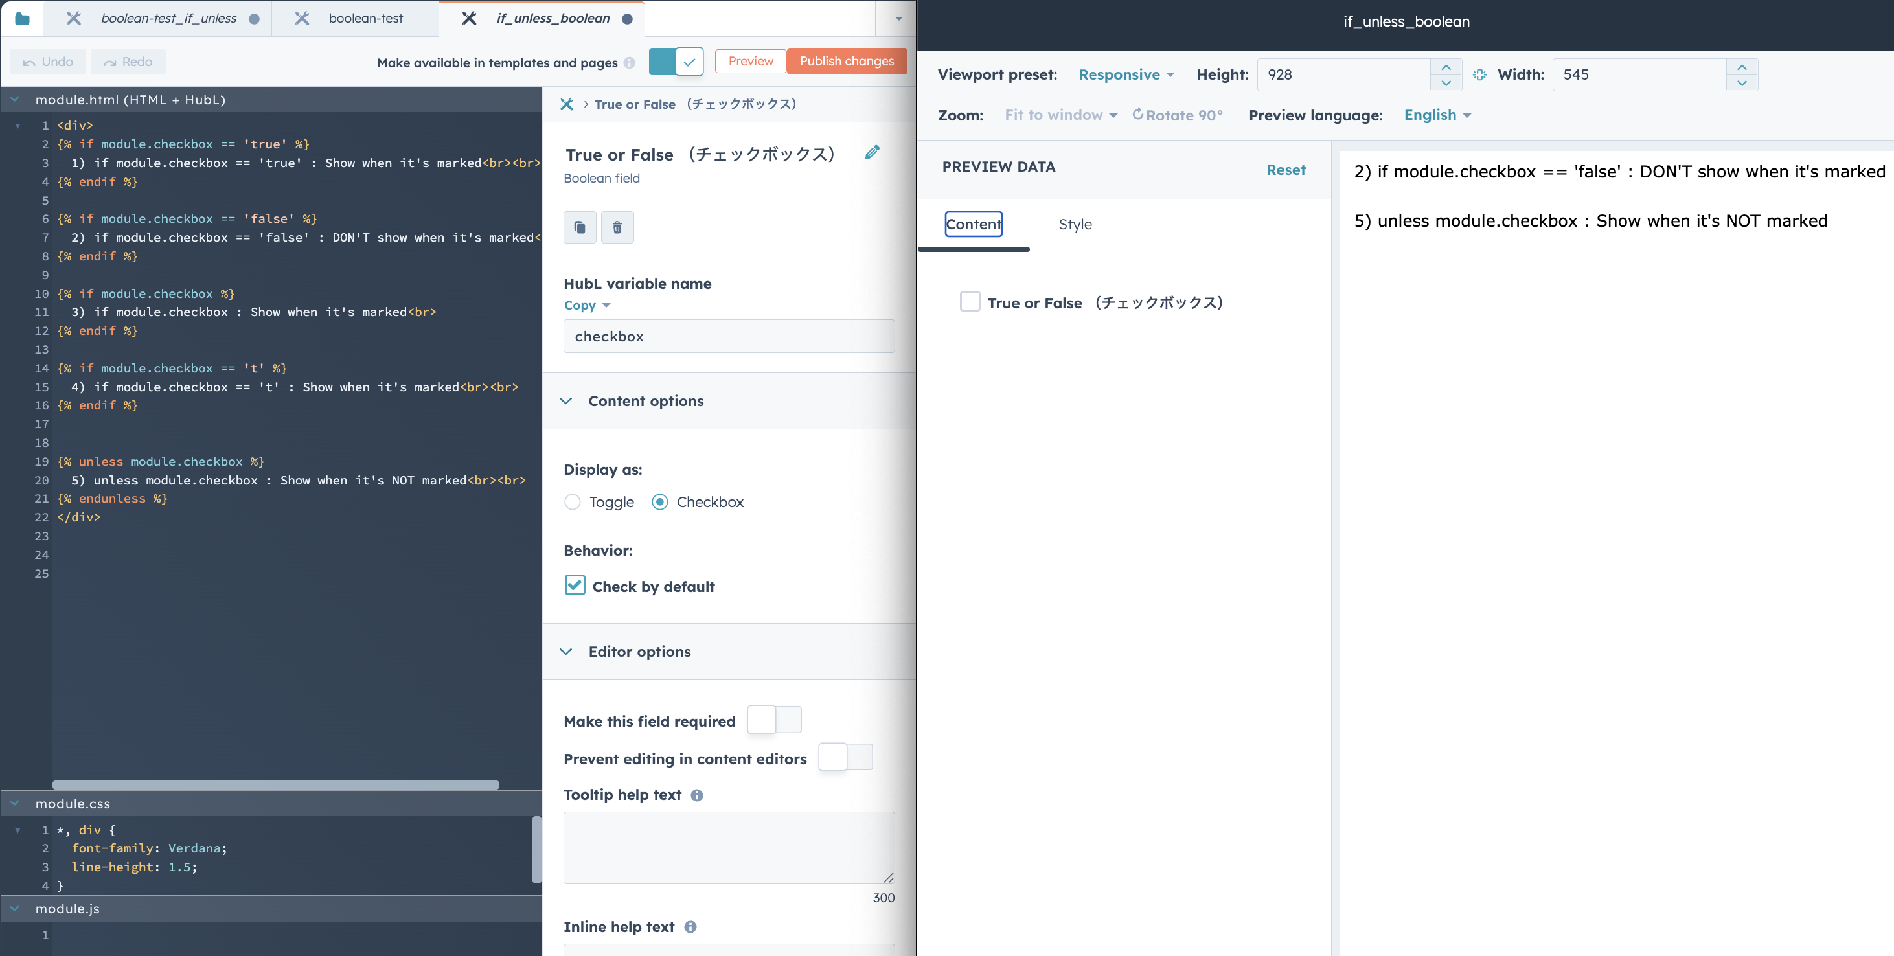The height and width of the screenshot is (956, 1894).
Task: Increase preview Height with the stepper arrow
Action: [1446, 67]
